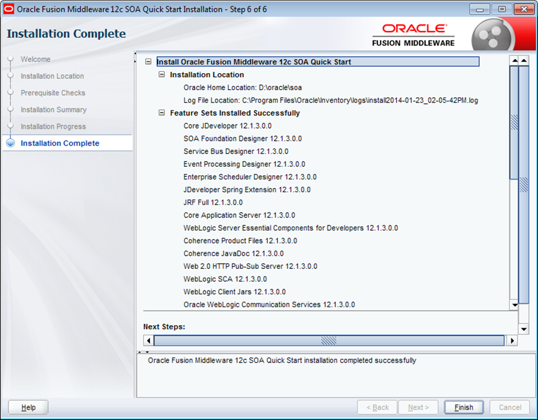The image size is (538, 420).
Task: Select 'WebLogic SCA 12.1.3.0.0'
Action: 225,279
